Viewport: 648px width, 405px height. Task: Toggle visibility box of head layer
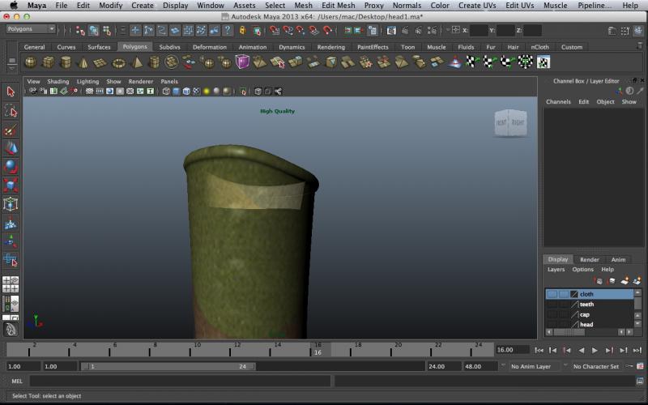tap(552, 324)
